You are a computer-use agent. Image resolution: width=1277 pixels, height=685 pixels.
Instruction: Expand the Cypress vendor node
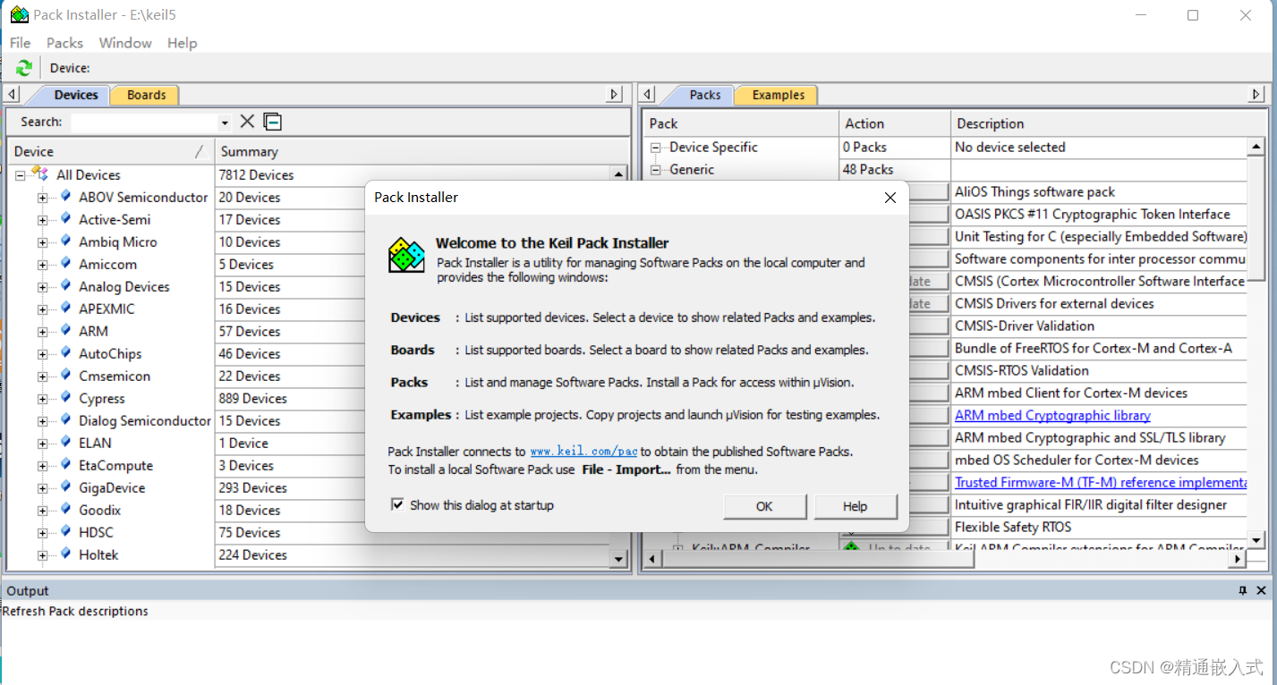[x=42, y=399]
